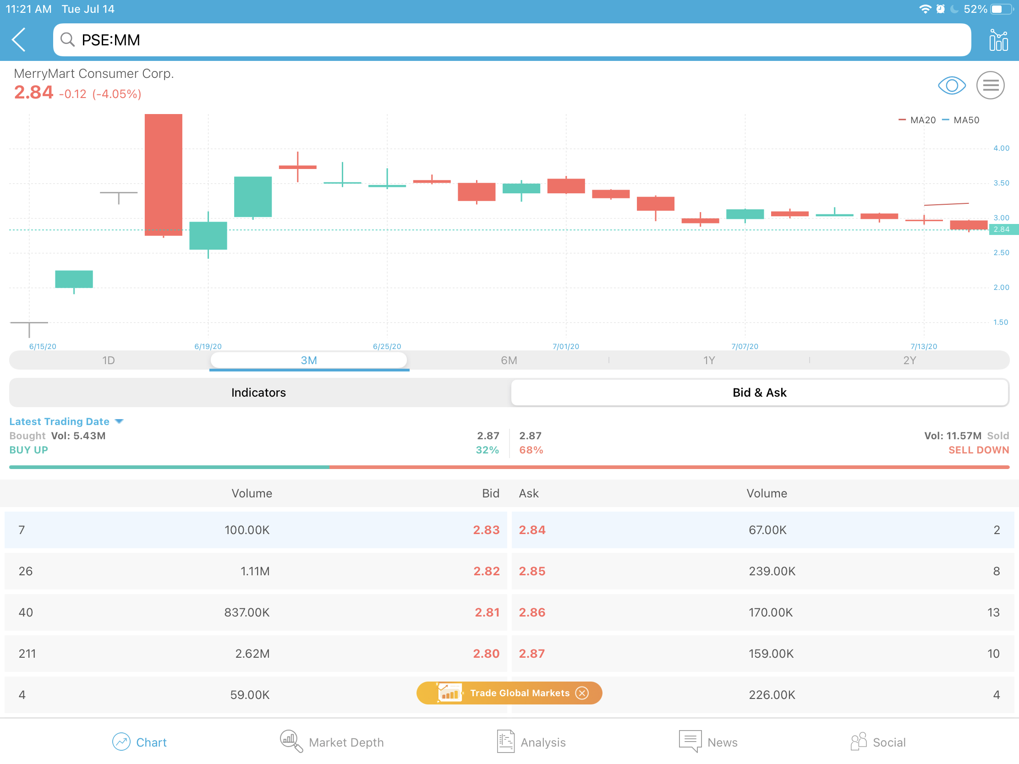Image resolution: width=1019 pixels, height=764 pixels.
Task: Click the 2.86 ask price
Action: click(x=532, y=612)
